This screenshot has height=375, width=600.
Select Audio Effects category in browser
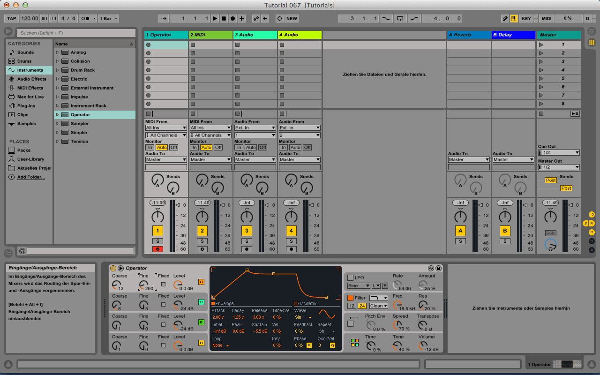pos(32,79)
